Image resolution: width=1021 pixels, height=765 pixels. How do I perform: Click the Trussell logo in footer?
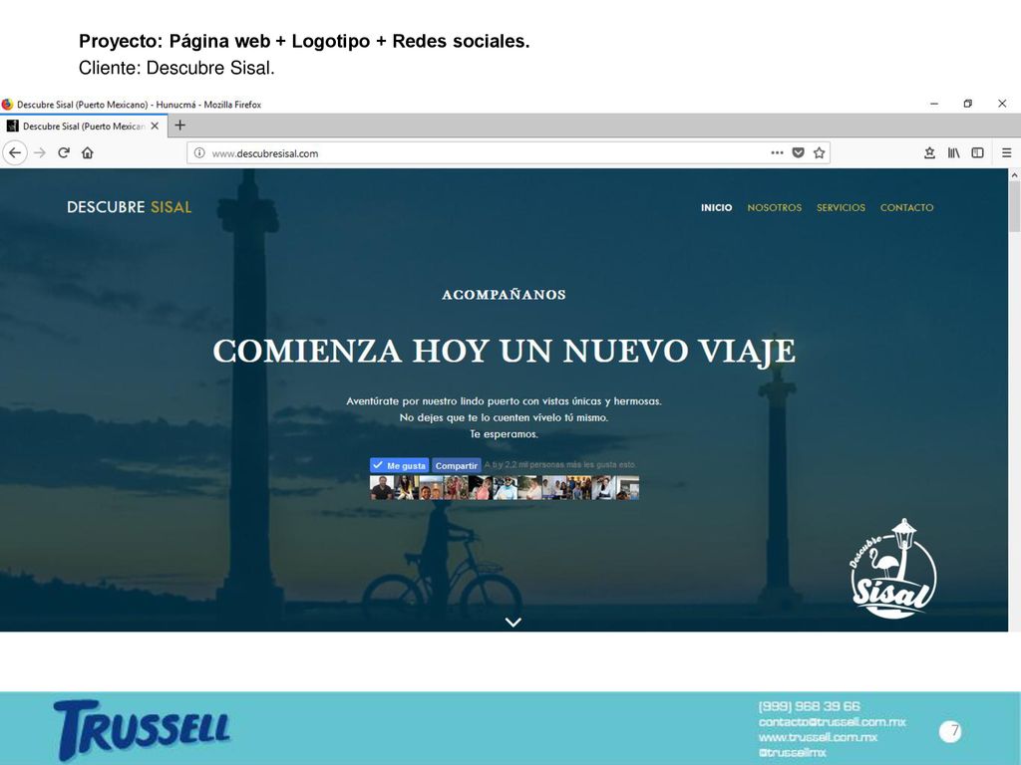click(x=143, y=729)
